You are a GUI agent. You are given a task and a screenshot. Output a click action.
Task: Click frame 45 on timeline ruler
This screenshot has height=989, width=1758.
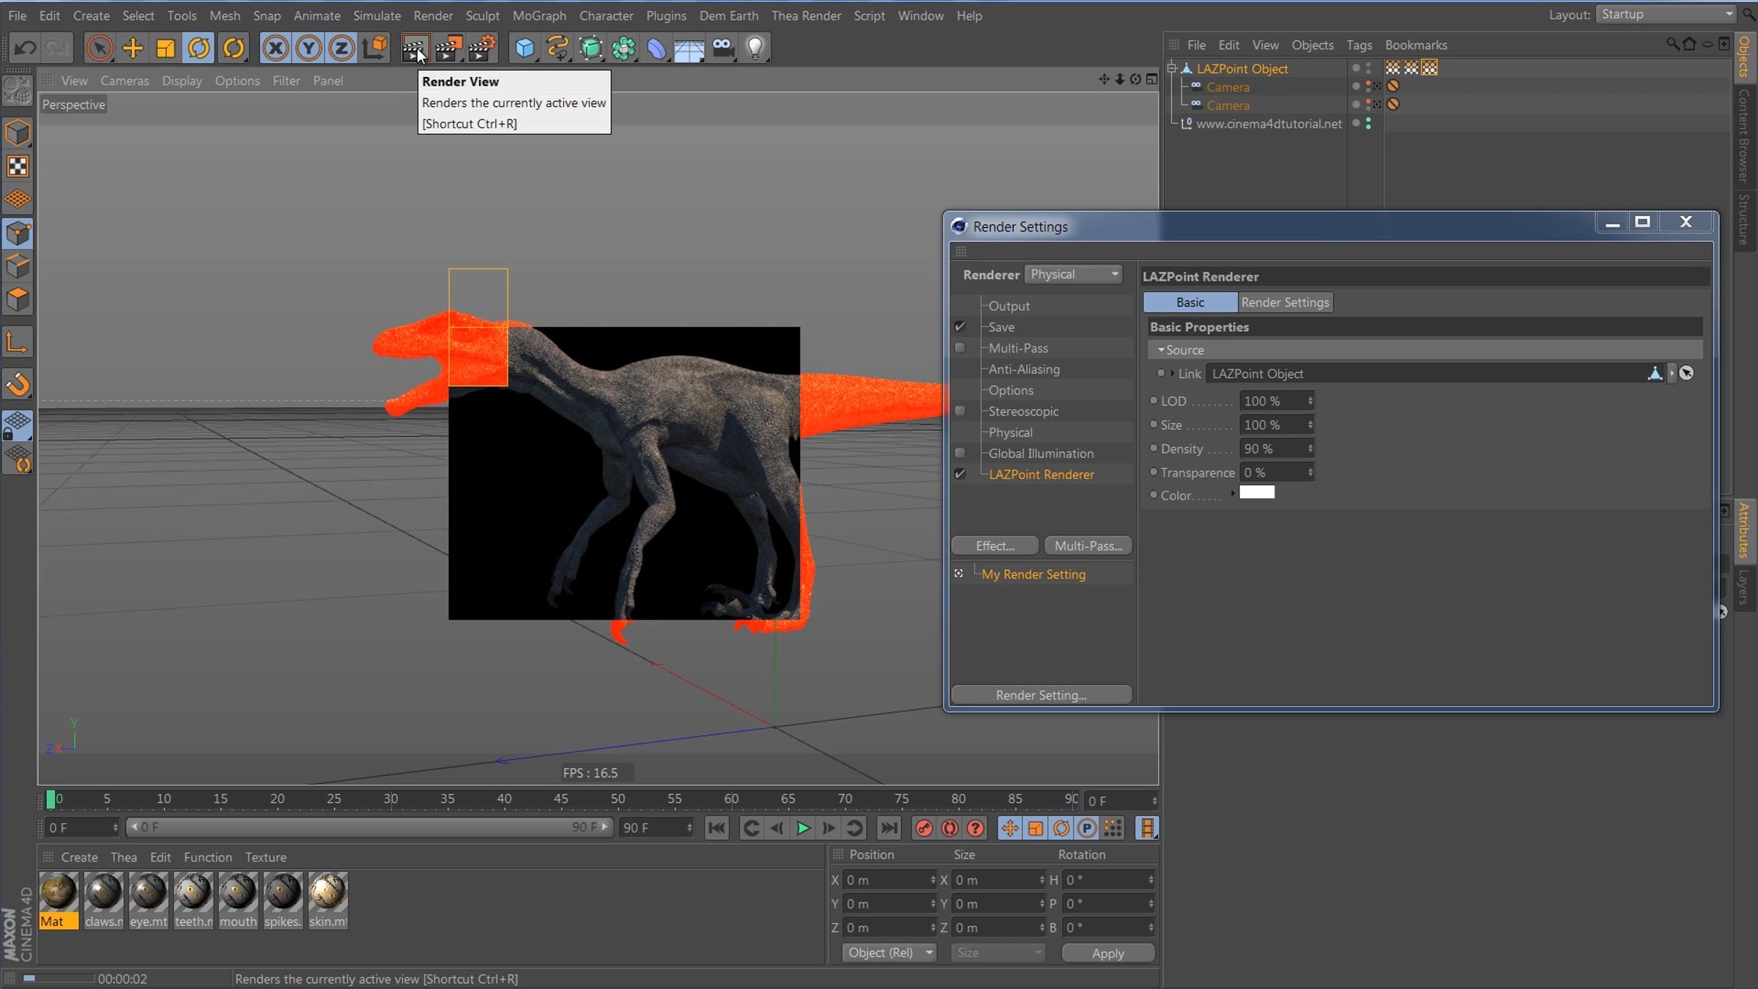pyautogui.click(x=560, y=799)
